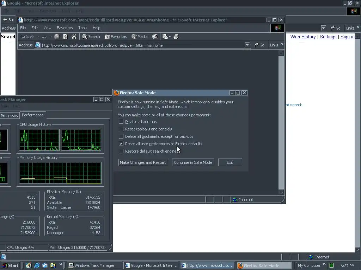Click Sign in link in Google window
361x270 pixels.
click(x=347, y=37)
